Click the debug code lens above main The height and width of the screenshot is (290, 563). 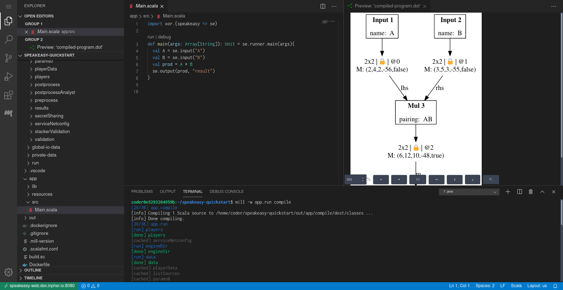[164, 37]
